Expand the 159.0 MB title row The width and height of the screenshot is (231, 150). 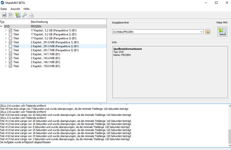click(6, 66)
